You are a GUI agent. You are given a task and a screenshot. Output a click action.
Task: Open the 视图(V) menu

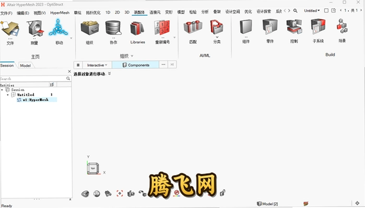tap(40, 13)
